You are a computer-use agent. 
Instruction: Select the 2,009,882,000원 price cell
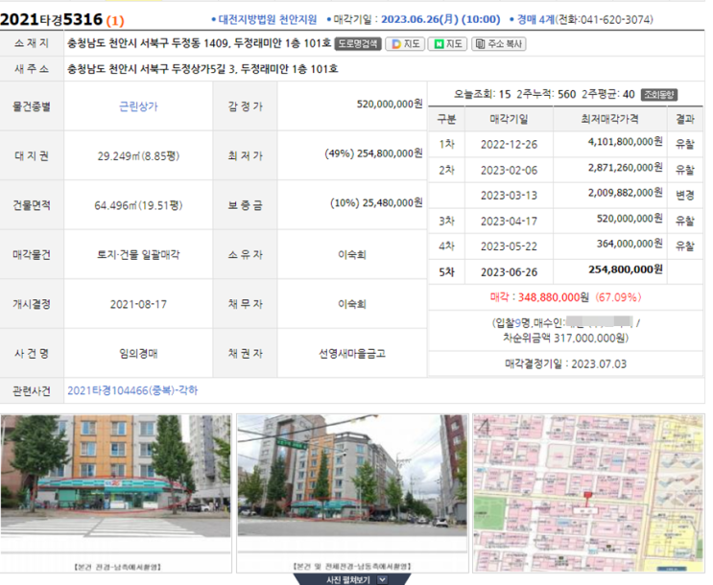pyautogui.click(x=626, y=193)
